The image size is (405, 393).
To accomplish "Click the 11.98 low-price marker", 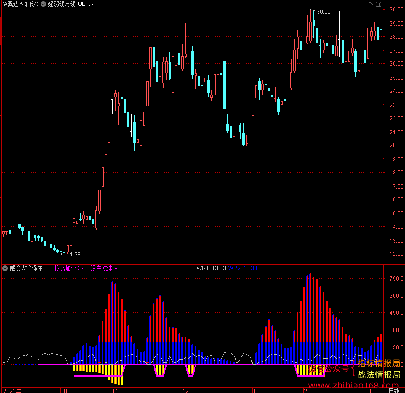I will (73, 255).
